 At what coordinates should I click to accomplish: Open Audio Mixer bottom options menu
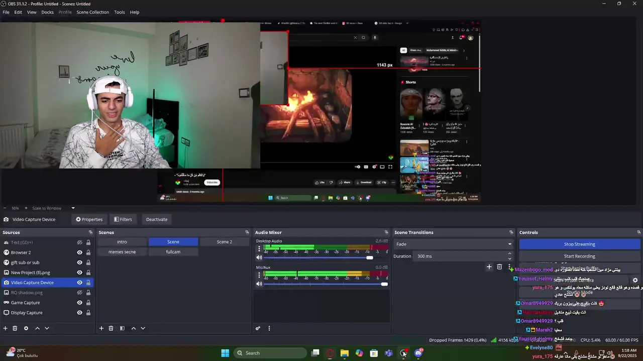[x=269, y=328]
